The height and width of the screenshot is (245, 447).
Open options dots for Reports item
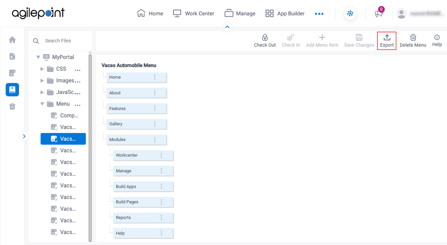pos(161,217)
